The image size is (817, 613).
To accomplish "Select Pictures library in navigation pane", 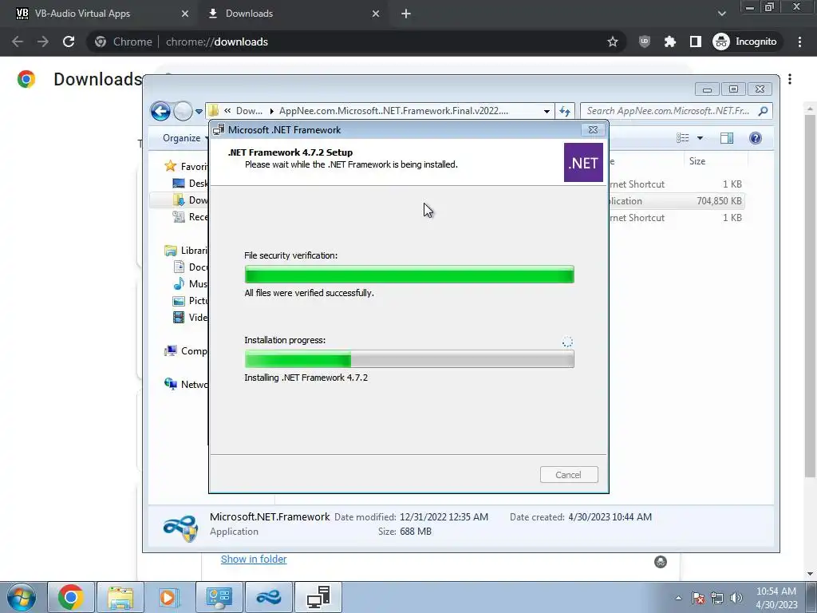I will 190,301.
